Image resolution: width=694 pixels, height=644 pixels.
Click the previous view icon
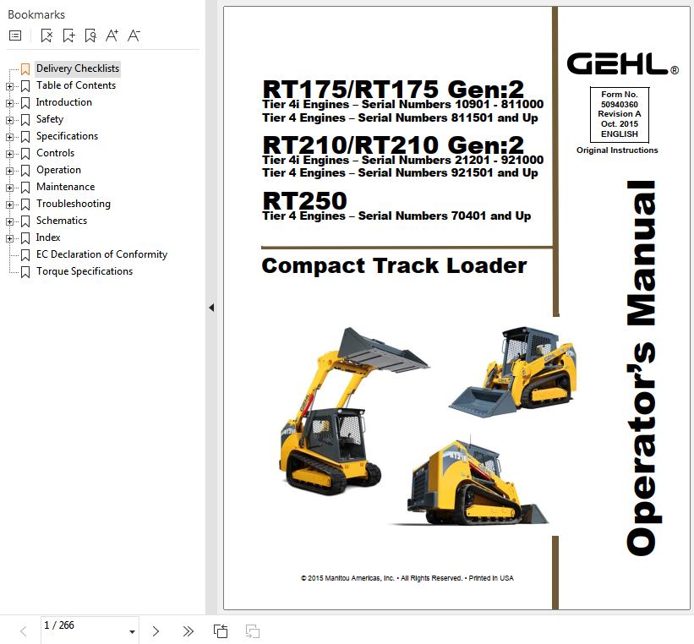[221, 631]
